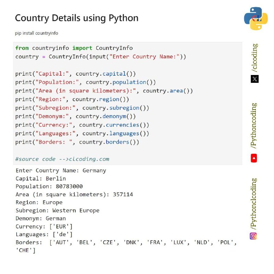
Task: Click 'POL' in the Borders output
Action: [225, 242]
